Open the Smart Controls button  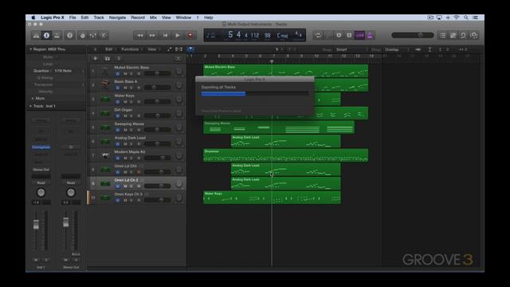click(83, 35)
